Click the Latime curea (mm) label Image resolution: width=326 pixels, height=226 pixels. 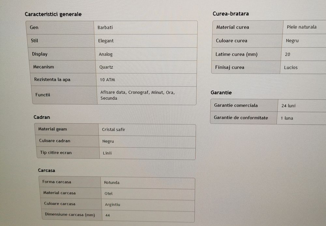coord(236,54)
